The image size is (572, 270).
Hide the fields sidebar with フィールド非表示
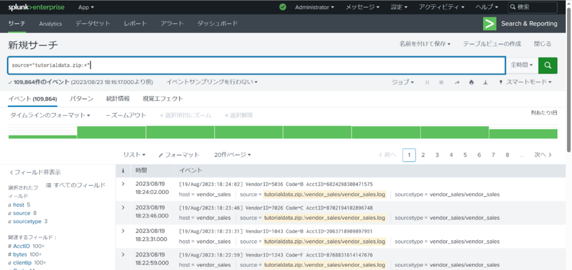click(35, 172)
